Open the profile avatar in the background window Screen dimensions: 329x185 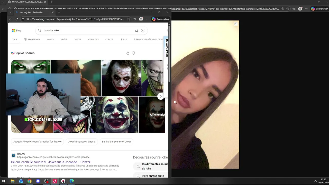pyautogui.click(x=300, y=9)
